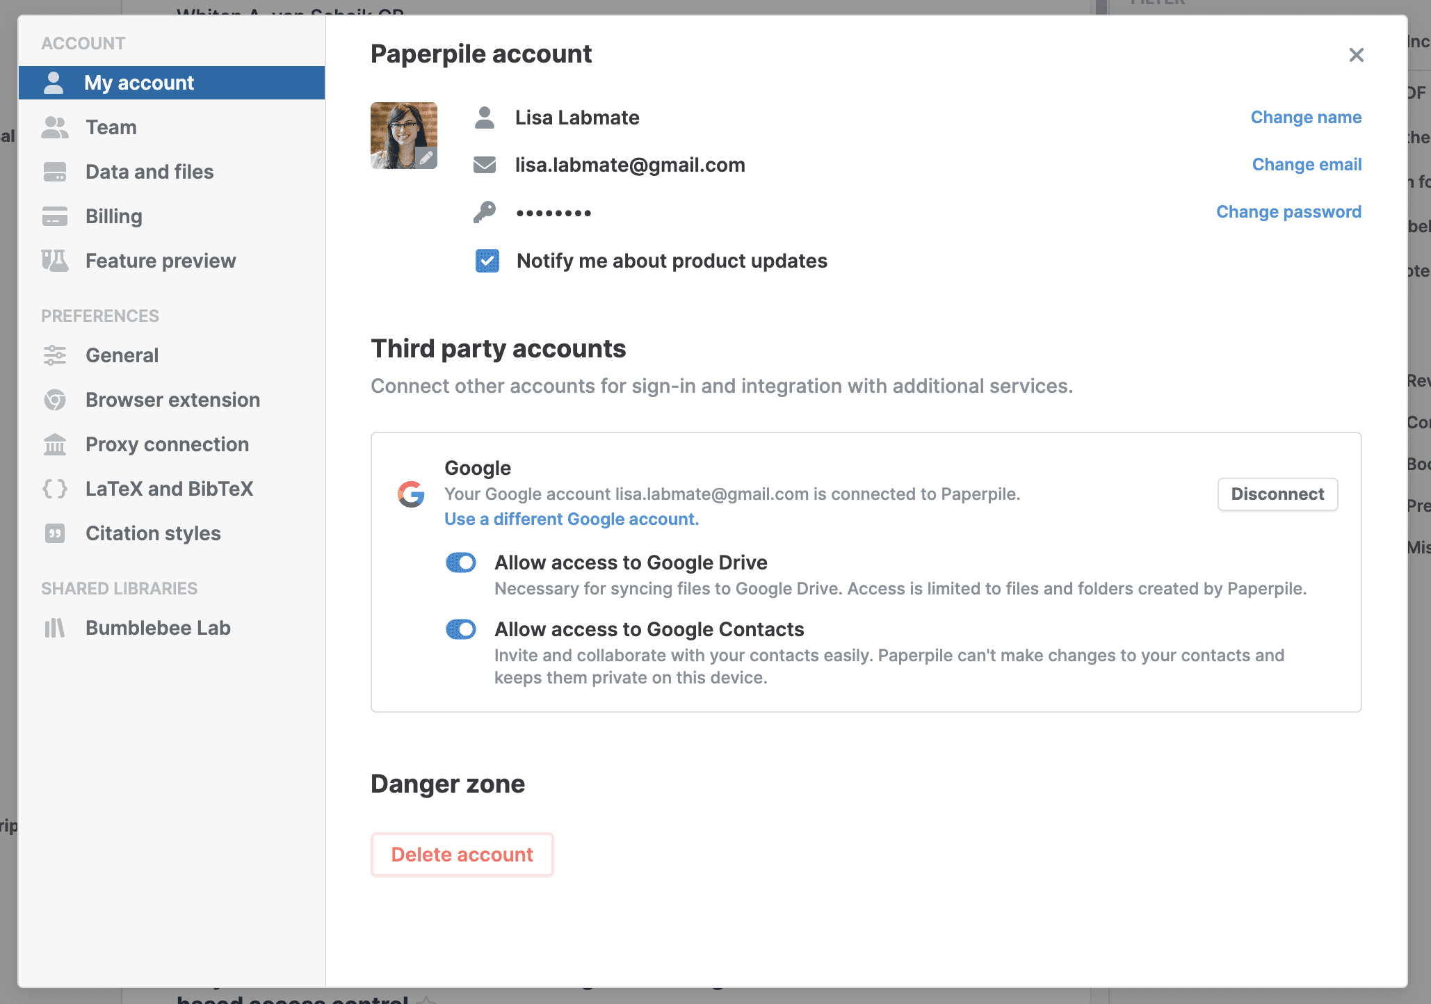Image resolution: width=1431 pixels, height=1004 pixels.
Task: Select the Bumblebee Lab shared library
Action: tap(172, 628)
